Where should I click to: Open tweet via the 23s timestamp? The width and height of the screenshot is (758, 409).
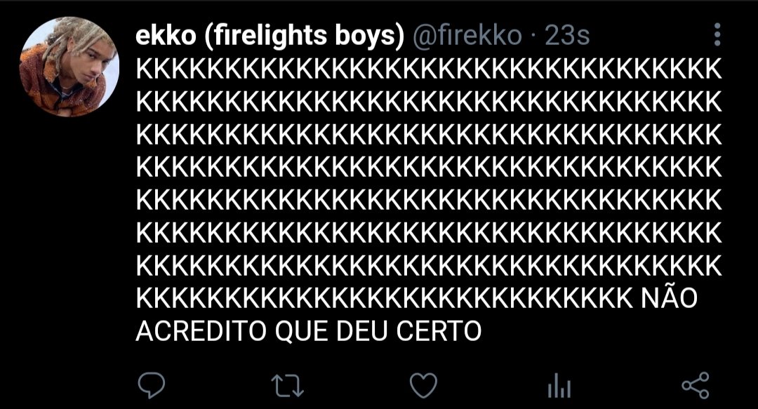click(x=567, y=36)
